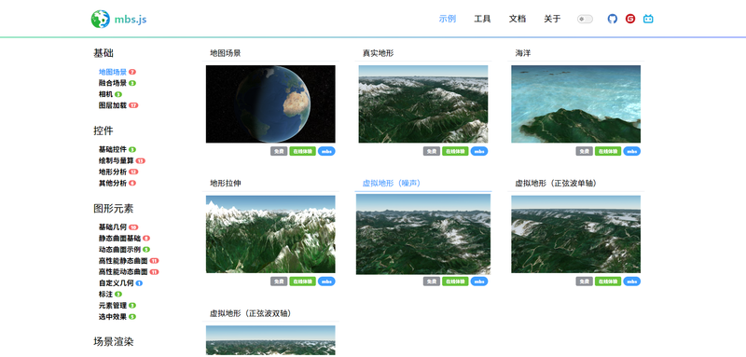Click the 免费 badge under 海洋
Screen dimensions: 746x357
click(585, 151)
